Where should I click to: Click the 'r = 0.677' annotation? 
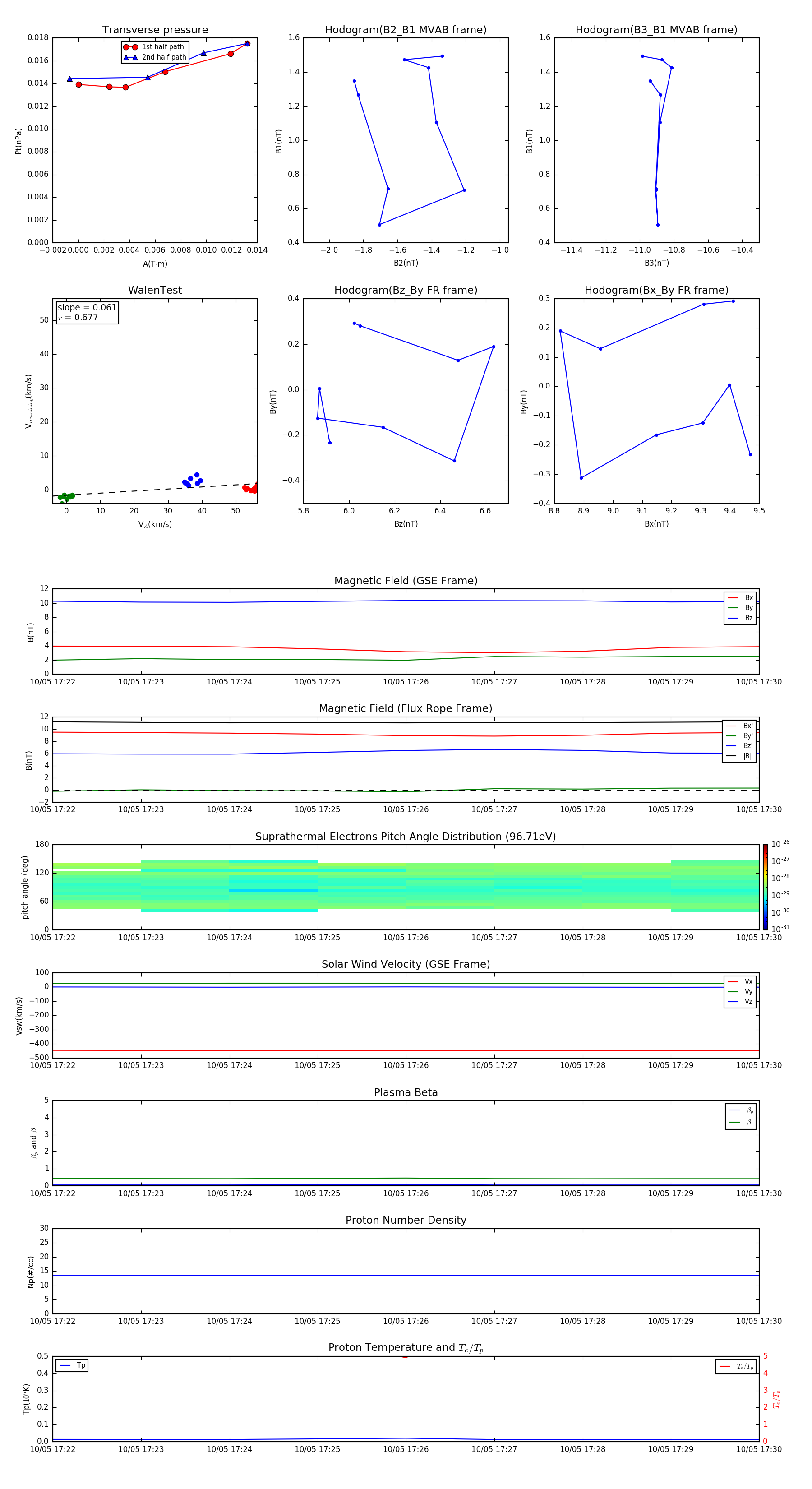(x=78, y=317)
